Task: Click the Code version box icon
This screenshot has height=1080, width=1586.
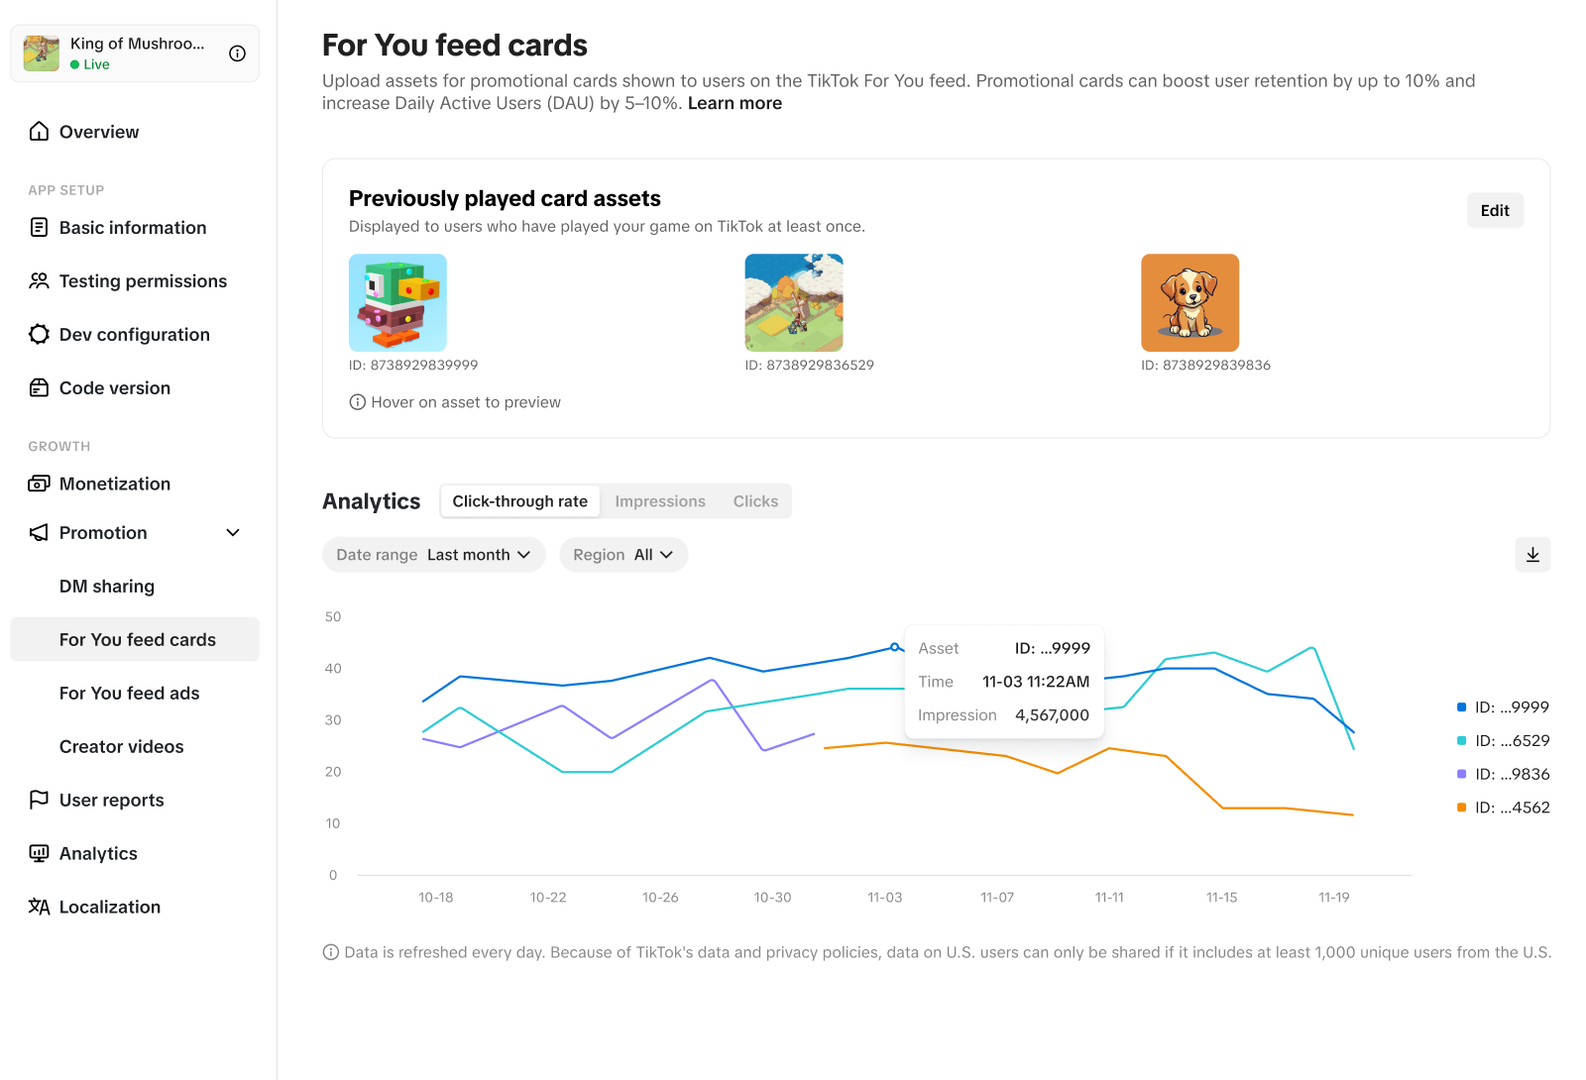Action: tap(40, 388)
